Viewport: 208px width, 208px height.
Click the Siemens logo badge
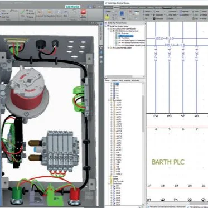pyautogui.click(x=72, y=7)
